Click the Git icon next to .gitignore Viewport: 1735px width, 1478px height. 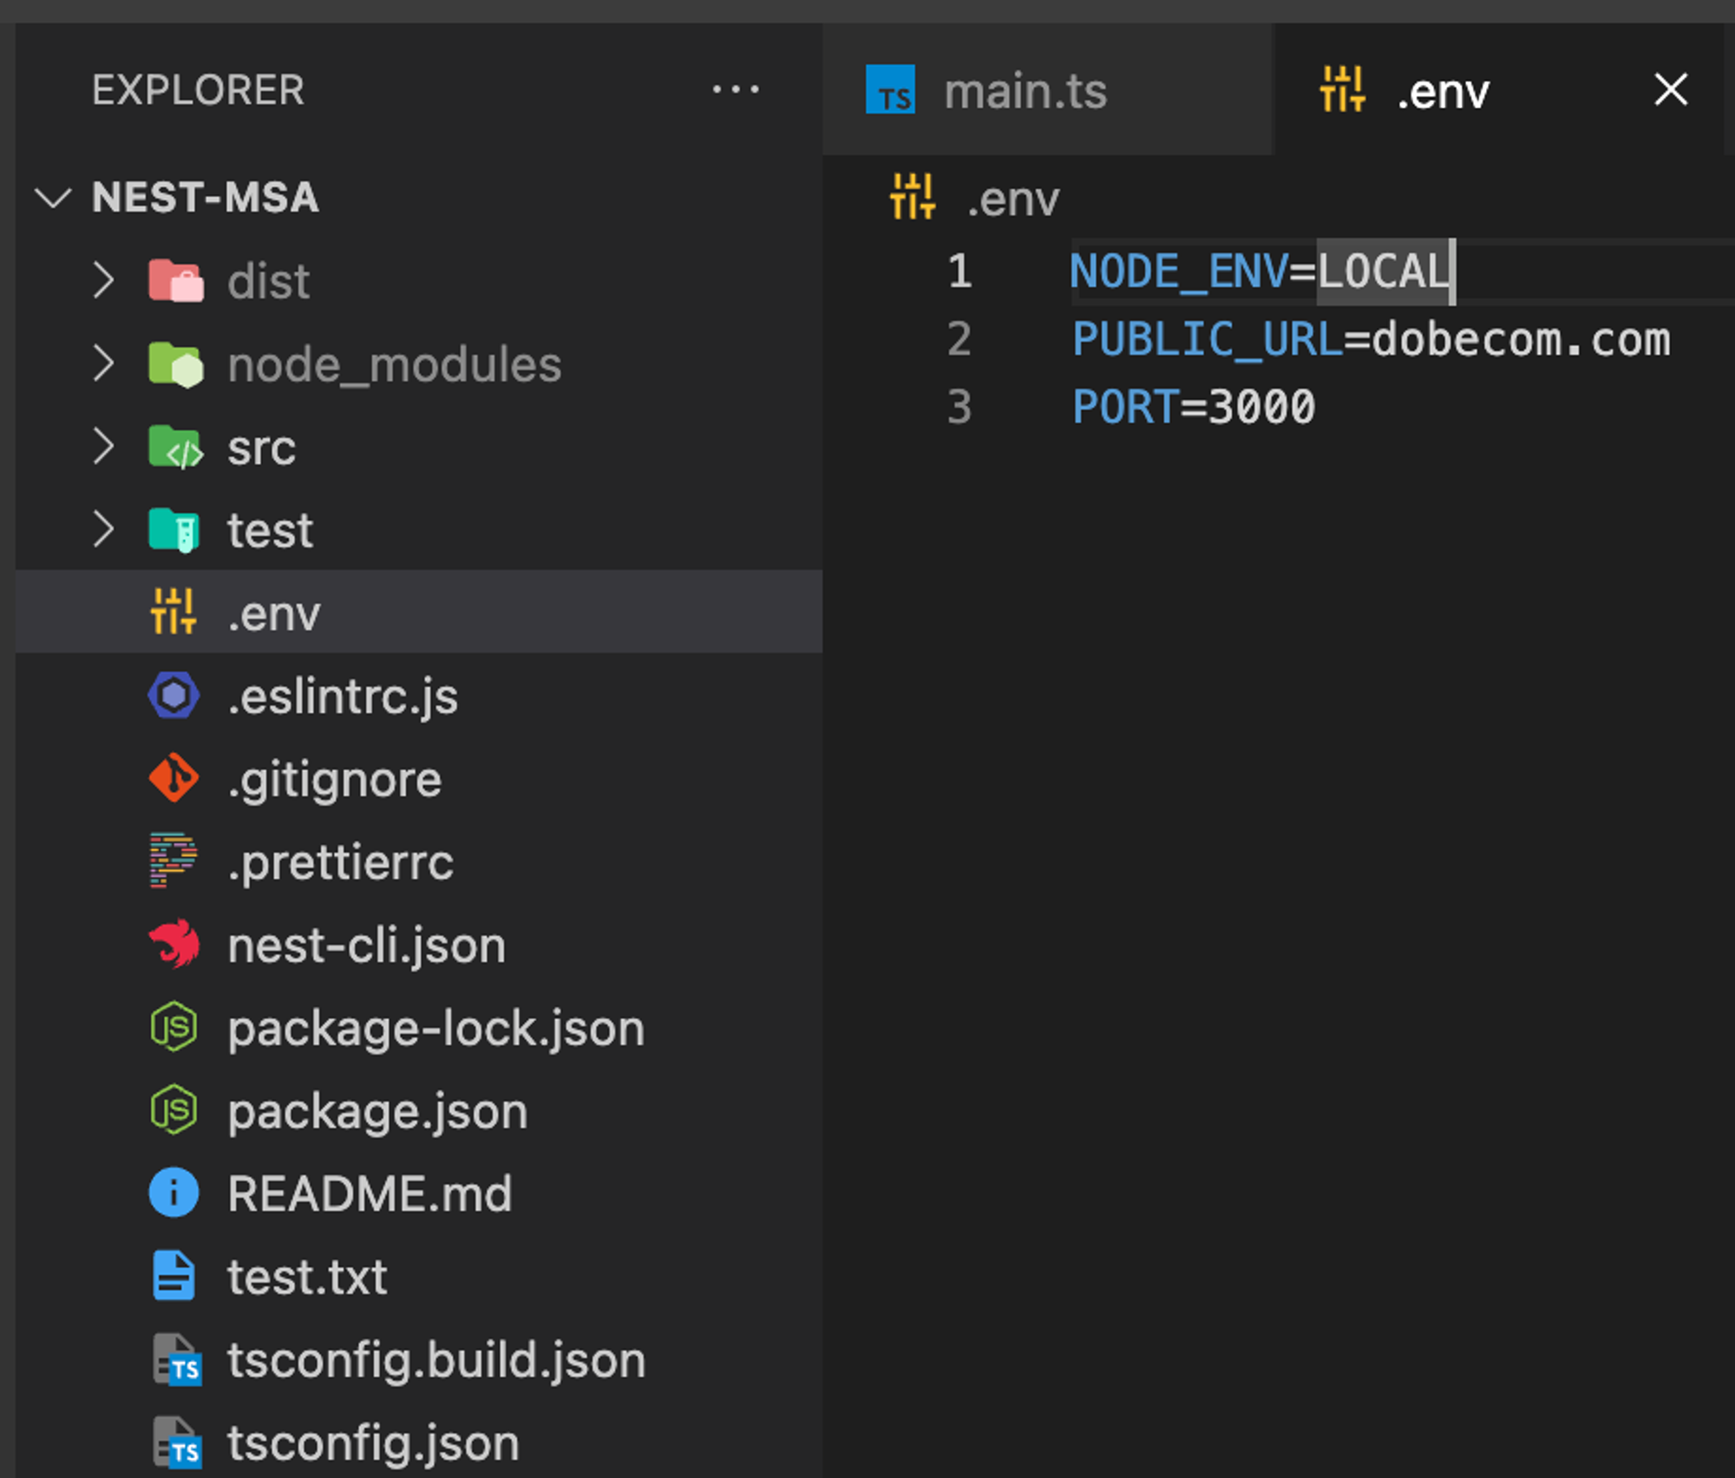173,778
